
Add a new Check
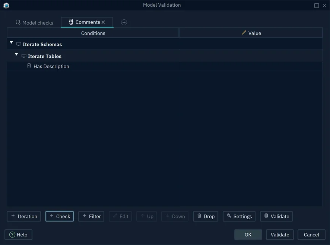click(60, 216)
